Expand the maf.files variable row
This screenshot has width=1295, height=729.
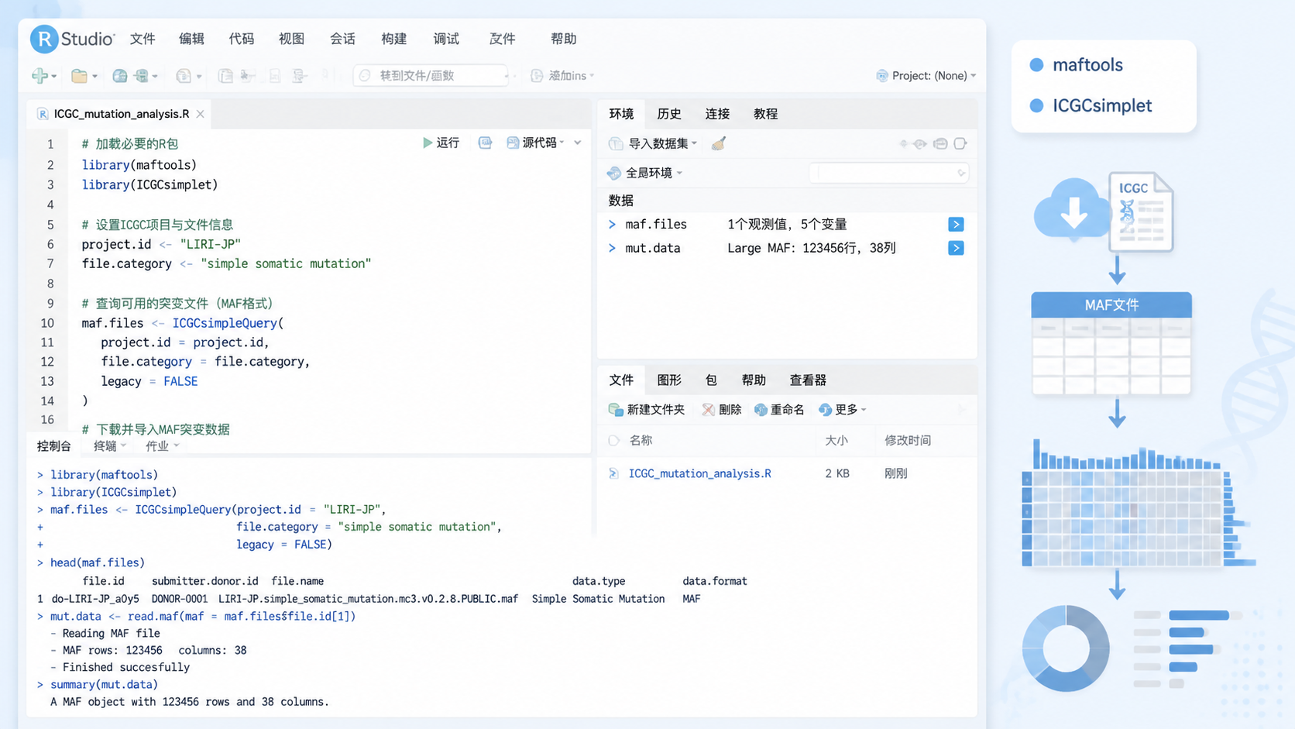(612, 224)
